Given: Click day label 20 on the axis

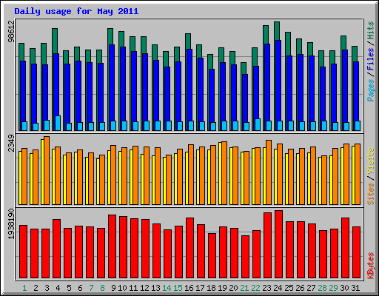Looking at the screenshot, I should click(x=233, y=288).
